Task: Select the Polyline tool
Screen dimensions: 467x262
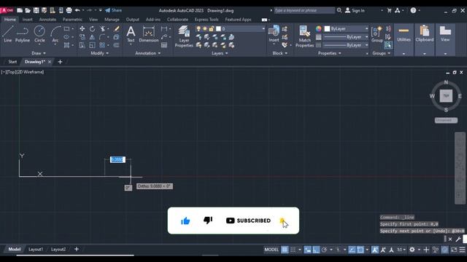Action: pos(23,34)
